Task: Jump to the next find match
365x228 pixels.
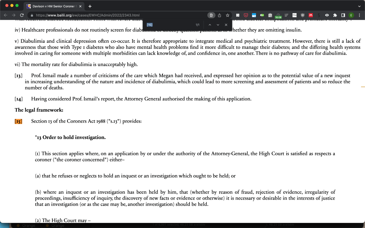Action: point(218,25)
